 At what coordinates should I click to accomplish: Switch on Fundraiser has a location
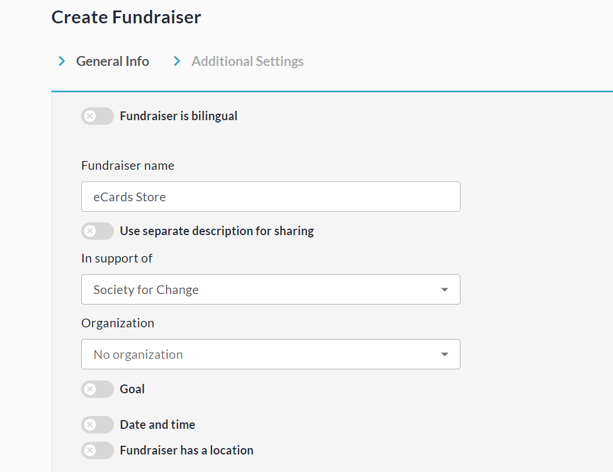[x=97, y=450]
